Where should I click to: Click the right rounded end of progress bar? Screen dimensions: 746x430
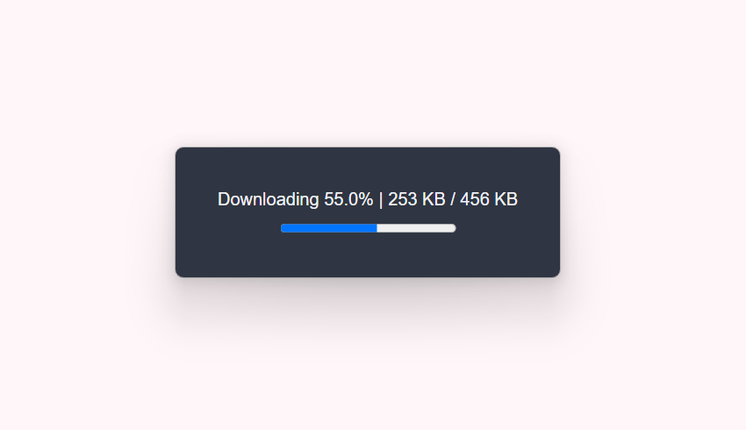click(454, 228)
